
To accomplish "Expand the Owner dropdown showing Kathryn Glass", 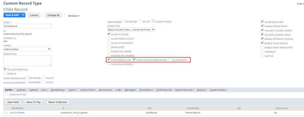I will 27,49.
